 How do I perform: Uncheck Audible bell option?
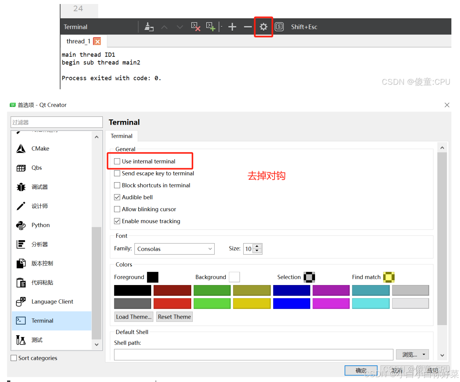point(117,197)
